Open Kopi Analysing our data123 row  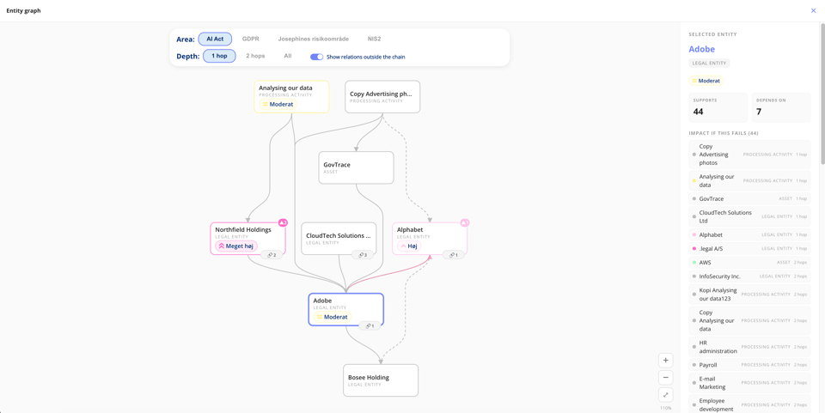coord(749,295)
